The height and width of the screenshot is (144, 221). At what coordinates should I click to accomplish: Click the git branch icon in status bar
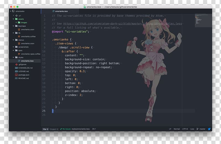pyautogui.click(x=198, y=129)
